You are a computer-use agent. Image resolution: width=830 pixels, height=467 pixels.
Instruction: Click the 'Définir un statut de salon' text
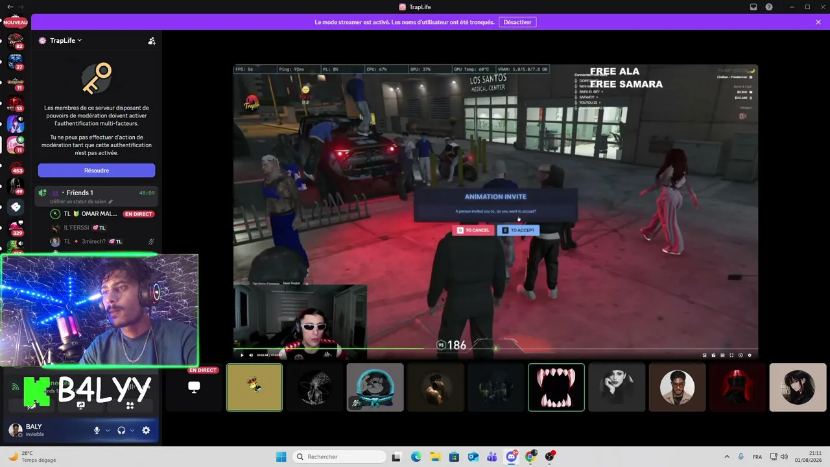click(x=78, y=202)
